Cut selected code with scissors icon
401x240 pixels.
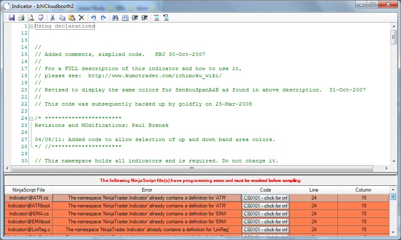click(52, 18)
